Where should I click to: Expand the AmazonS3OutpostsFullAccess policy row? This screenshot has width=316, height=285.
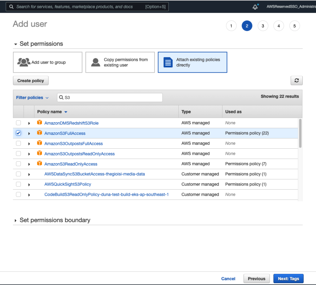point(29,144)
